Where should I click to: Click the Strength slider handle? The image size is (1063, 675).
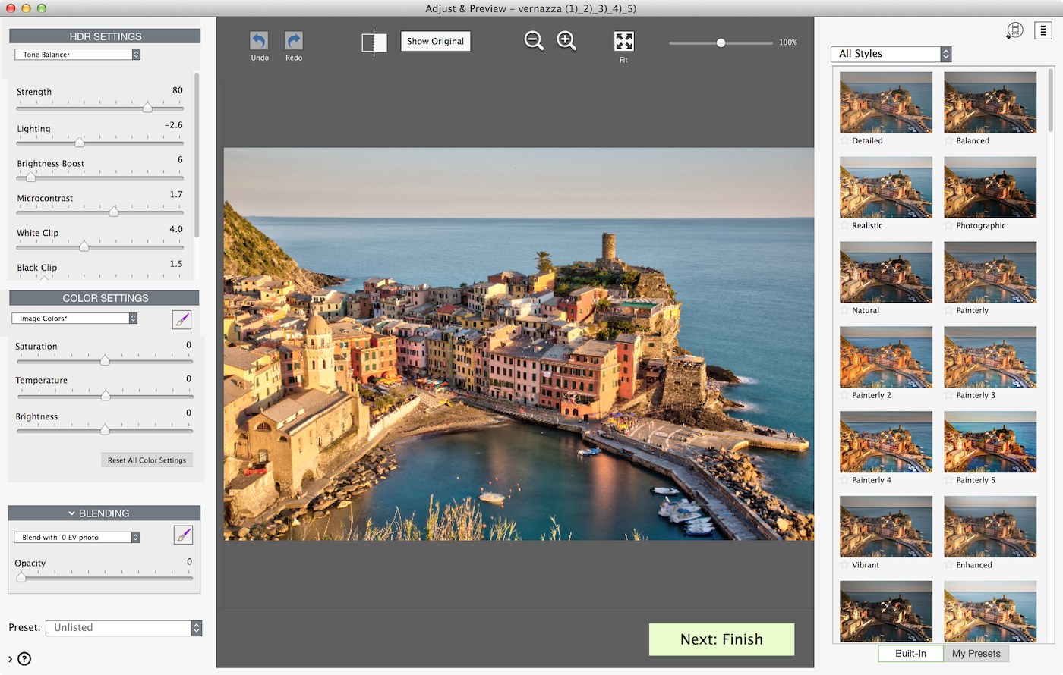(x=147, y=108)
